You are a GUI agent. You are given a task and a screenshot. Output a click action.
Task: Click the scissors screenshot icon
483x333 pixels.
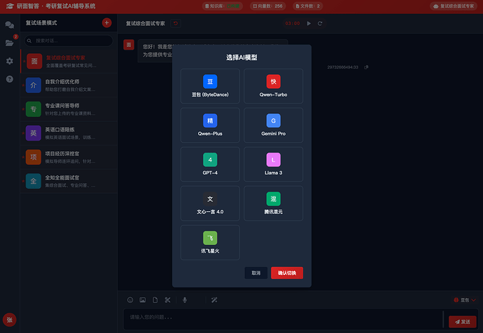pyautogui.click(x=167, y=299)
